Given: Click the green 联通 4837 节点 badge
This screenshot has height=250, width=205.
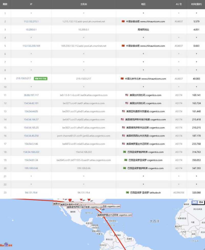Looking at the screenshot, I should pyautogui.click(x=40, y=78).
